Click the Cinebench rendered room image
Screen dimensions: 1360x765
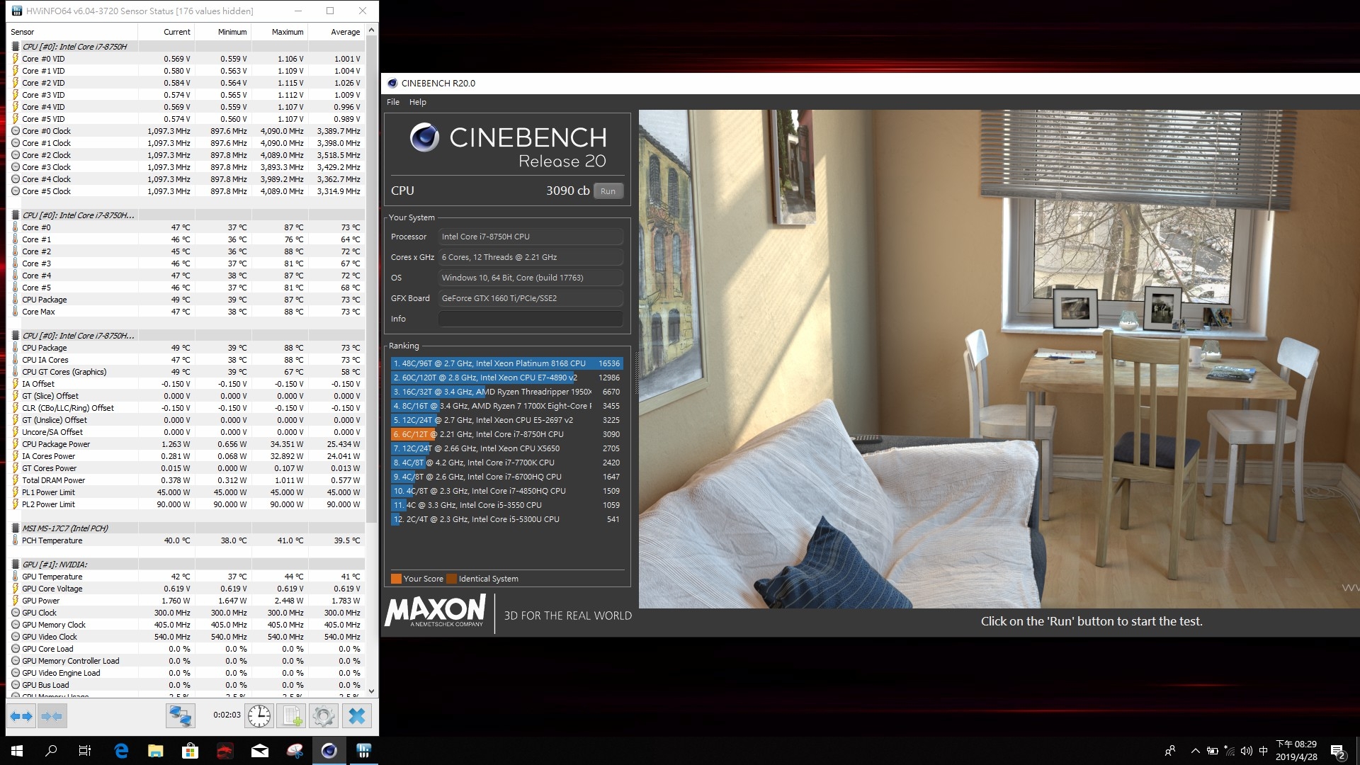pyautogui.click(x=999, y=358)
